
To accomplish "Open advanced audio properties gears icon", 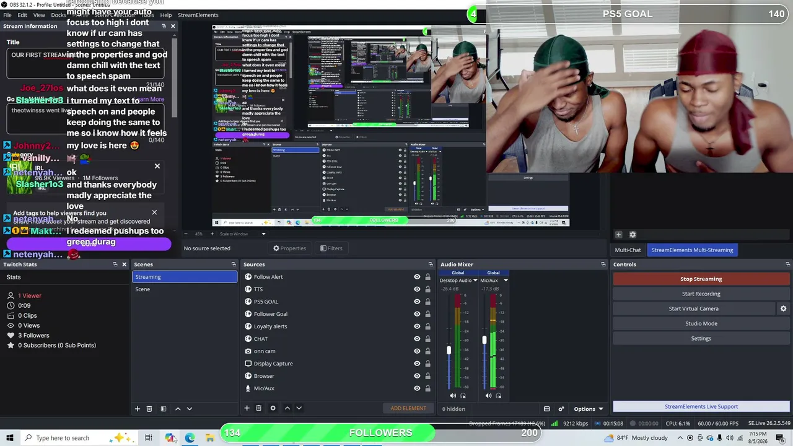I will pyautogui.click(x=561, y=409).
